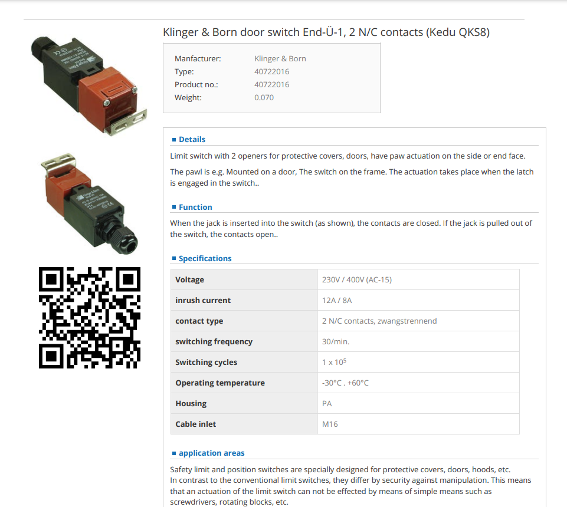Screen dimensions: 567x507
Task: Click the blue bullet beside Details
Action: [x=174, y=140]
